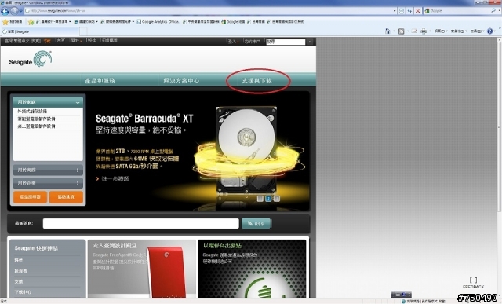502x304 pixels.
Task: Click the left orange sidebar button
Action: (30, 197)
